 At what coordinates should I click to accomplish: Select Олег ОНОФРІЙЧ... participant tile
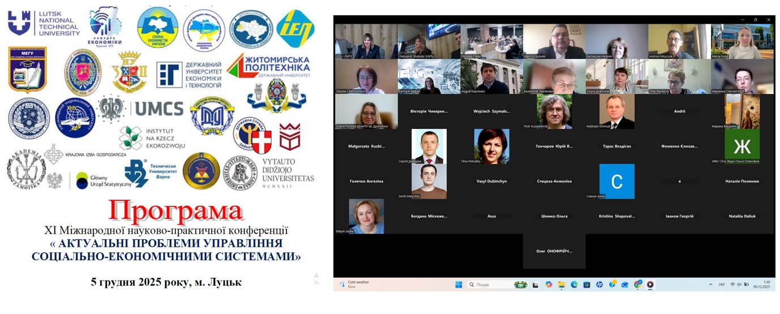(x=554, y=251)
